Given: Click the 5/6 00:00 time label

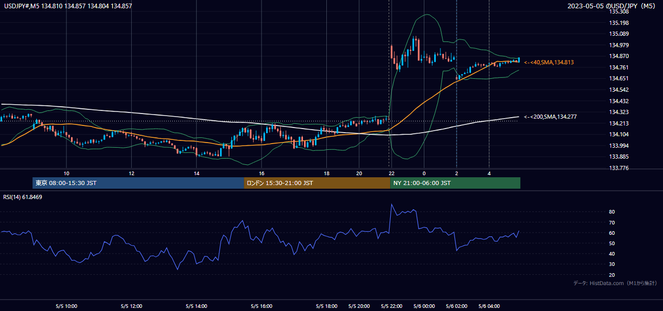Looking at the screenshot, I should pos(424,306).
